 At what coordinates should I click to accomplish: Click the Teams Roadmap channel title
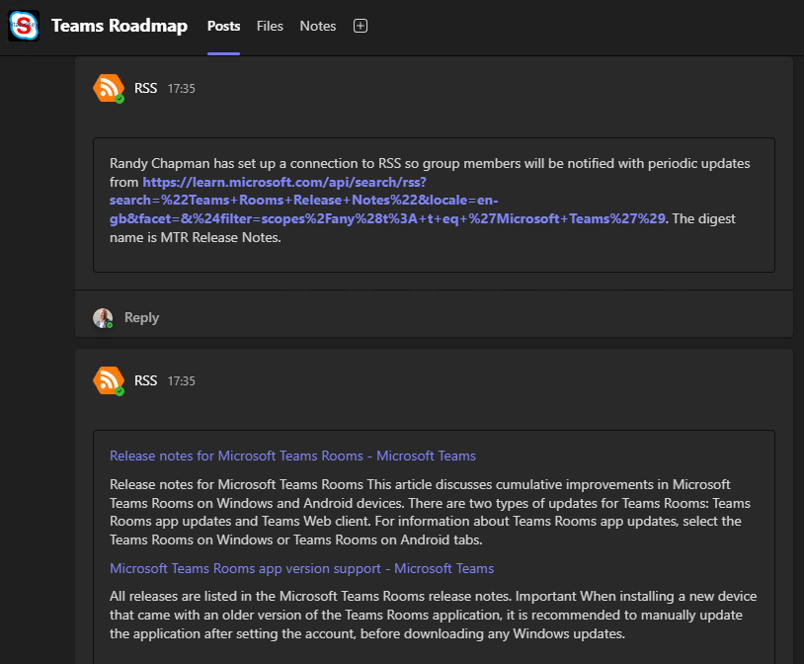point(119,26)
